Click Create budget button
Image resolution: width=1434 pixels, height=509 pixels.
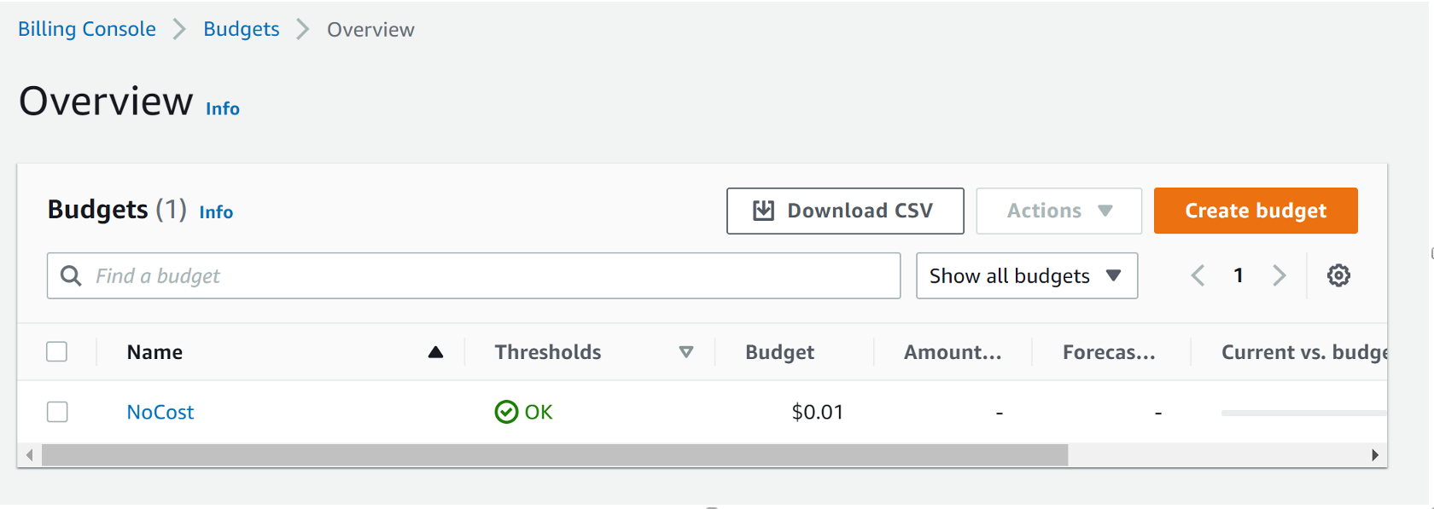[x=1256, y=211]
